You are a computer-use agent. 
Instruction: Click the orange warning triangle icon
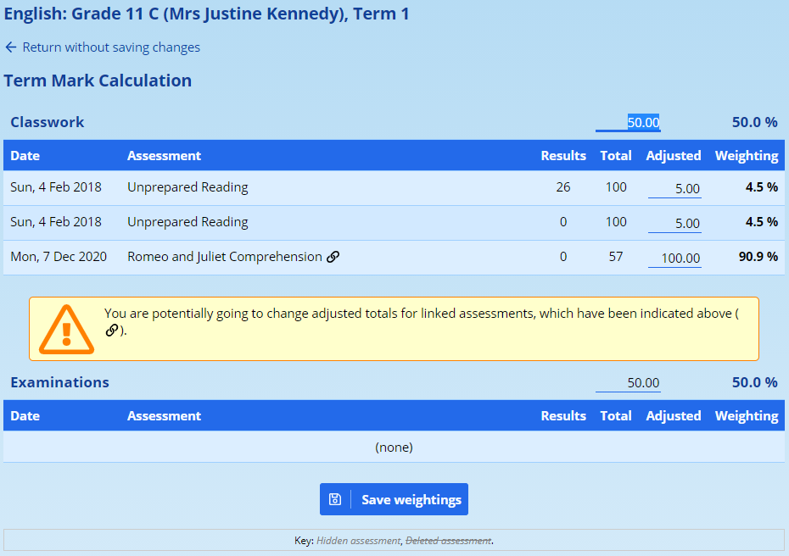(66, 328)
